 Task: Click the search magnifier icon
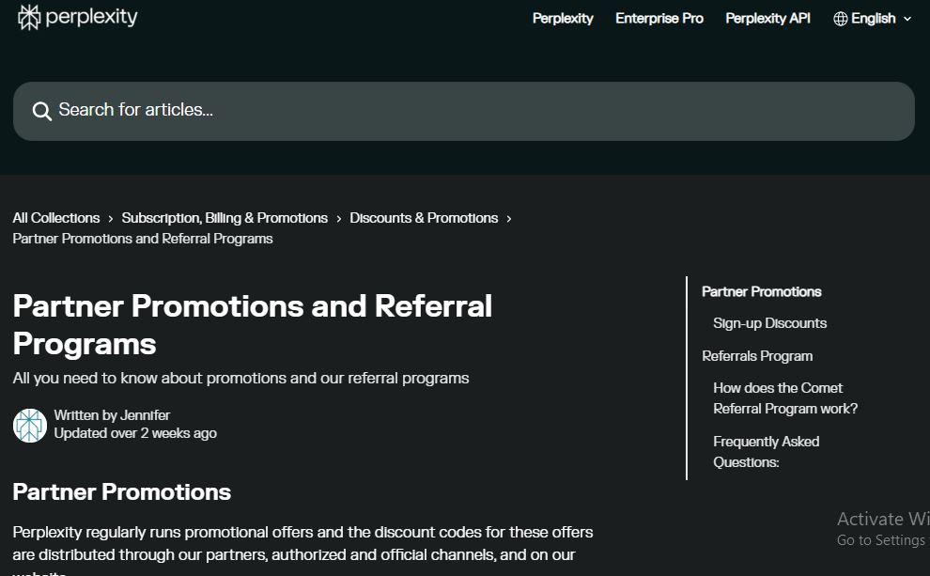(41, 112)
